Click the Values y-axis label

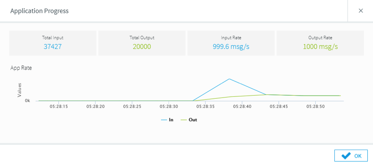(x=20, y=90)
